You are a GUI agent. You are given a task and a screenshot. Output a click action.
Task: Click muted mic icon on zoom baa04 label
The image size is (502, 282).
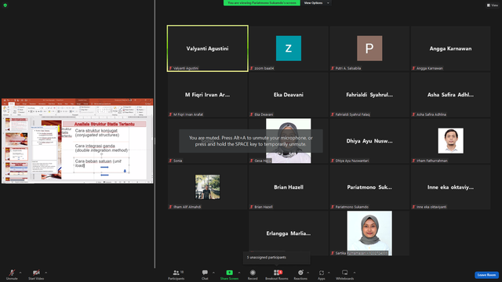point(252,68)
